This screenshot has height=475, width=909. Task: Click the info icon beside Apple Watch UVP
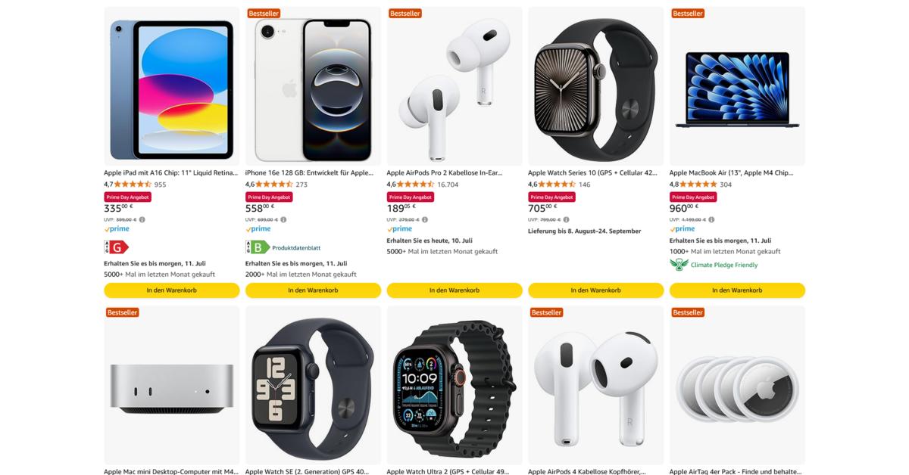pyautogui.click(x=566, y=219)
